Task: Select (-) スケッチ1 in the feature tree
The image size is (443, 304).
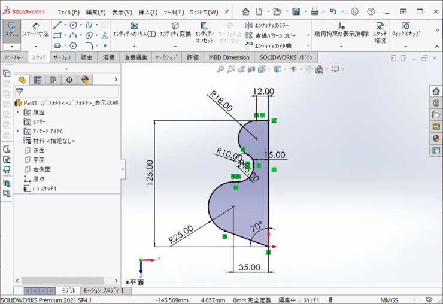Action: pyautogui.click(x=44, y=189)
